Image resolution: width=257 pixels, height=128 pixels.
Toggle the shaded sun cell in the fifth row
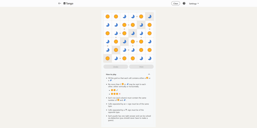[116, 50]
